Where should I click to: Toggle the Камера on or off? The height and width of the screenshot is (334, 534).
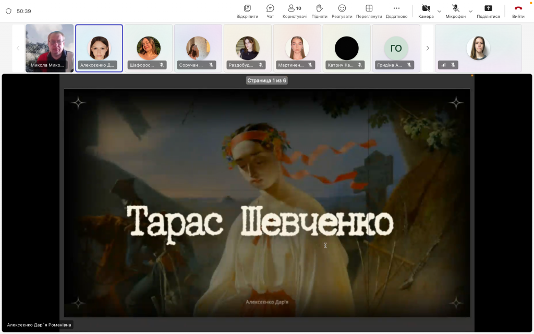(426, 10)
